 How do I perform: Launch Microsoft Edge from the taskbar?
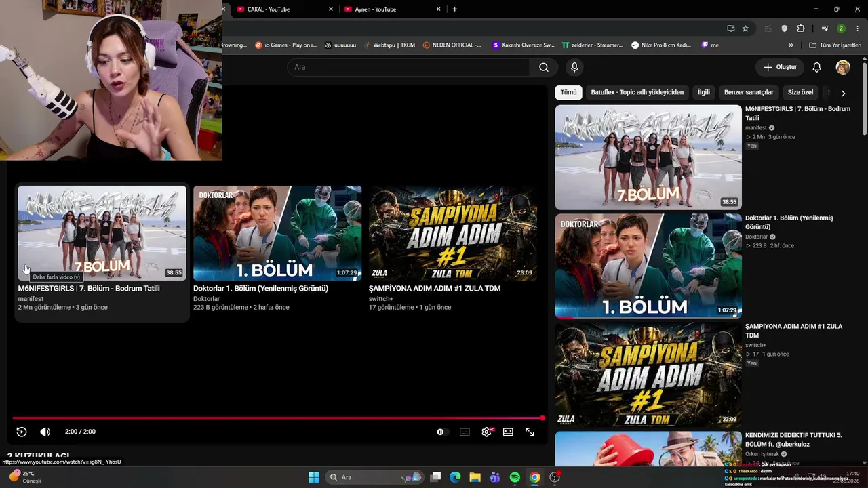point(455,477)
